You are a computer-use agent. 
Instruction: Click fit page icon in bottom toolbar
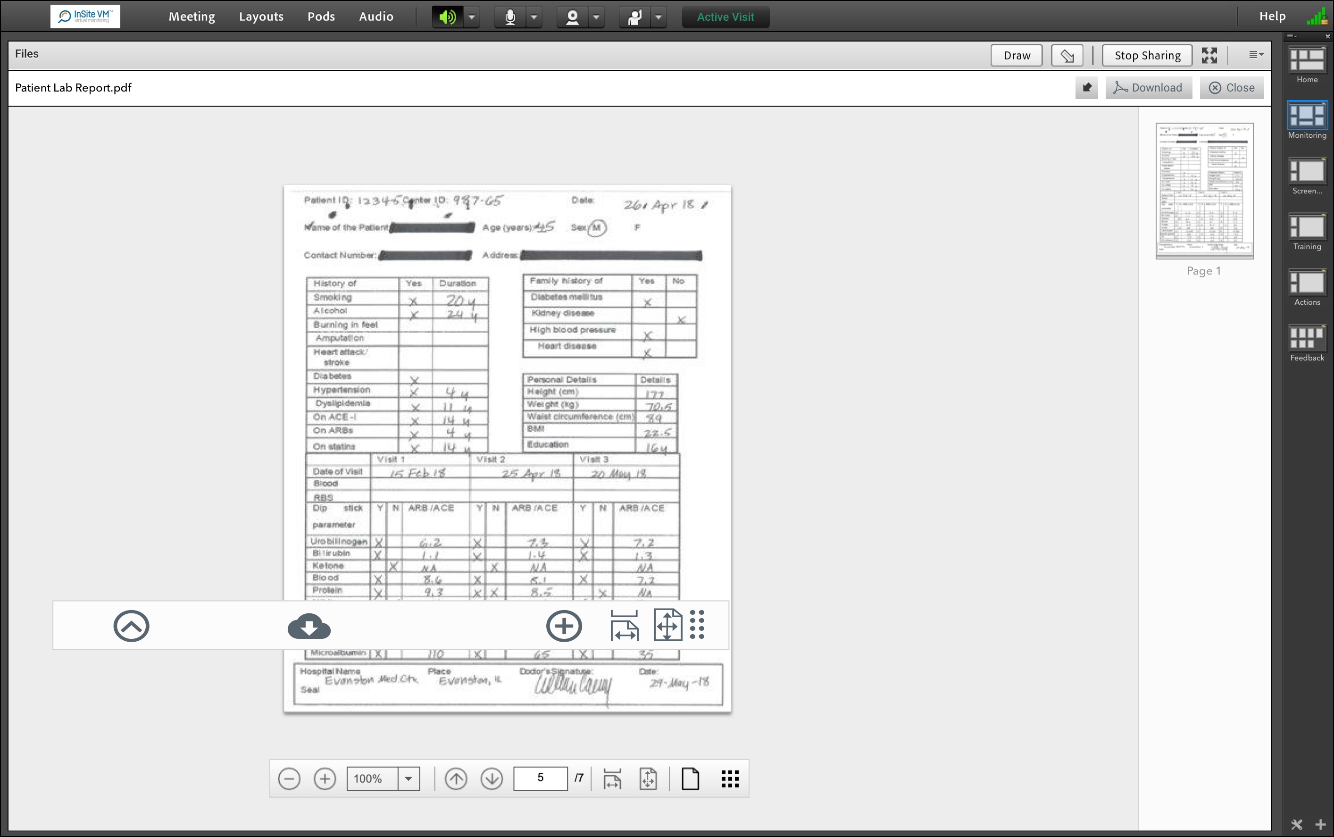(x=648, y=779)
